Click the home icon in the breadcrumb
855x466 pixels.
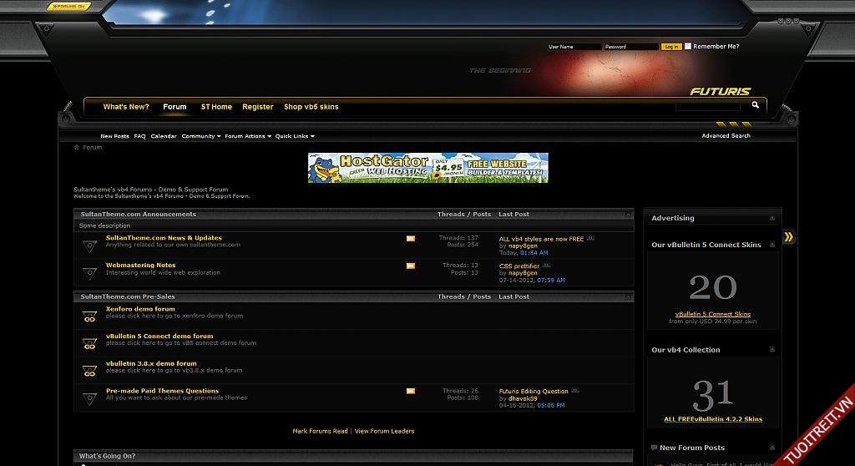77,147
